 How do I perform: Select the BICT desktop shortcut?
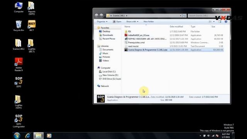[32, 25]
